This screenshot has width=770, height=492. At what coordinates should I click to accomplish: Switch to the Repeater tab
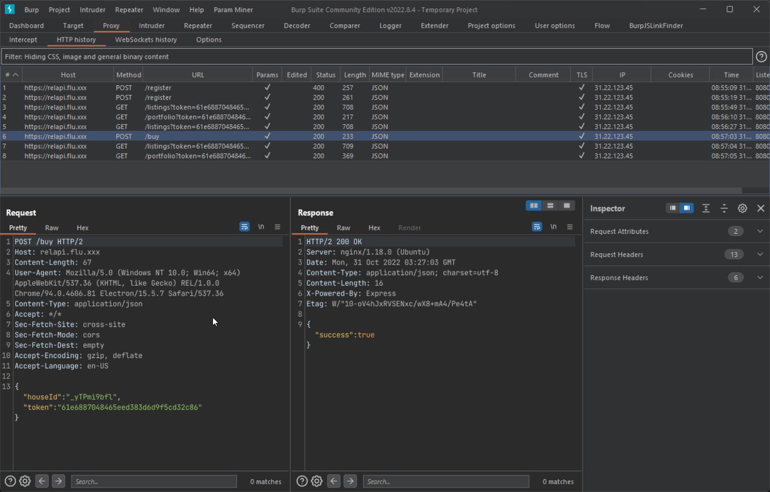[198, 26]
